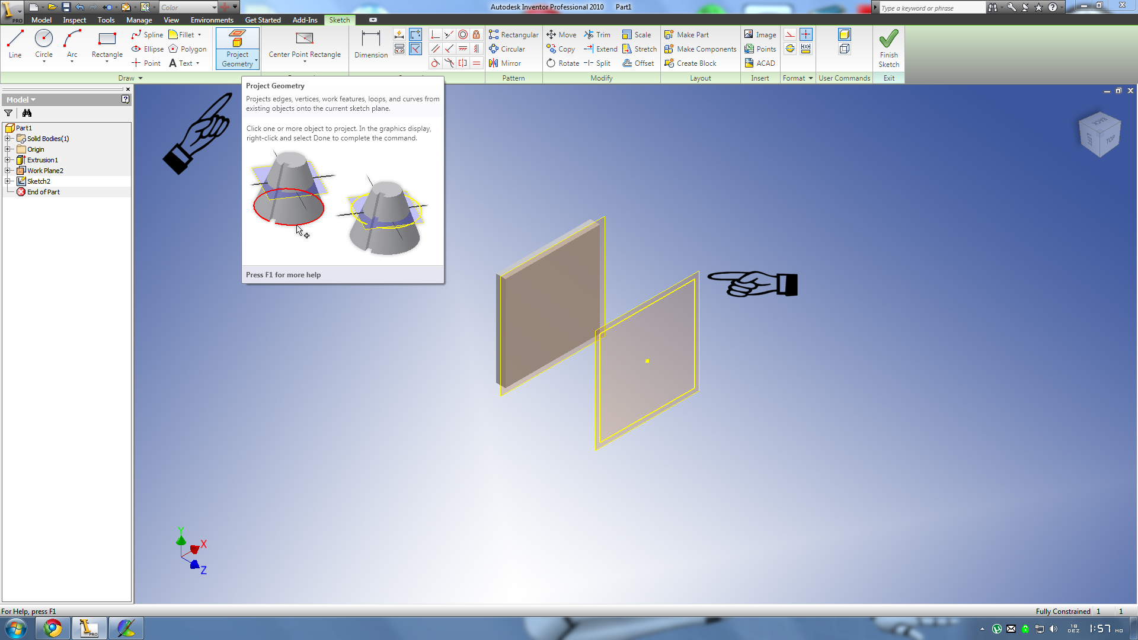This screenshot has height=640, width=1138.
Task: Activate the Dimension tool
Action: [370, 44]
